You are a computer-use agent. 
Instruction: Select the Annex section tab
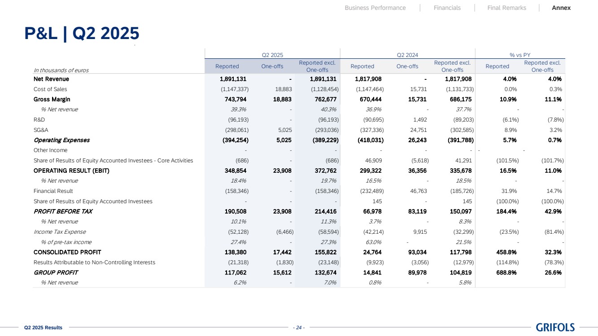coord(561,8)
